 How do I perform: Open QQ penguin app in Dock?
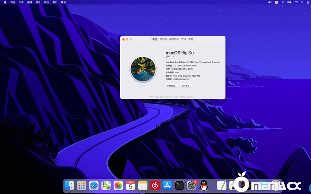[x=204, y=186]
